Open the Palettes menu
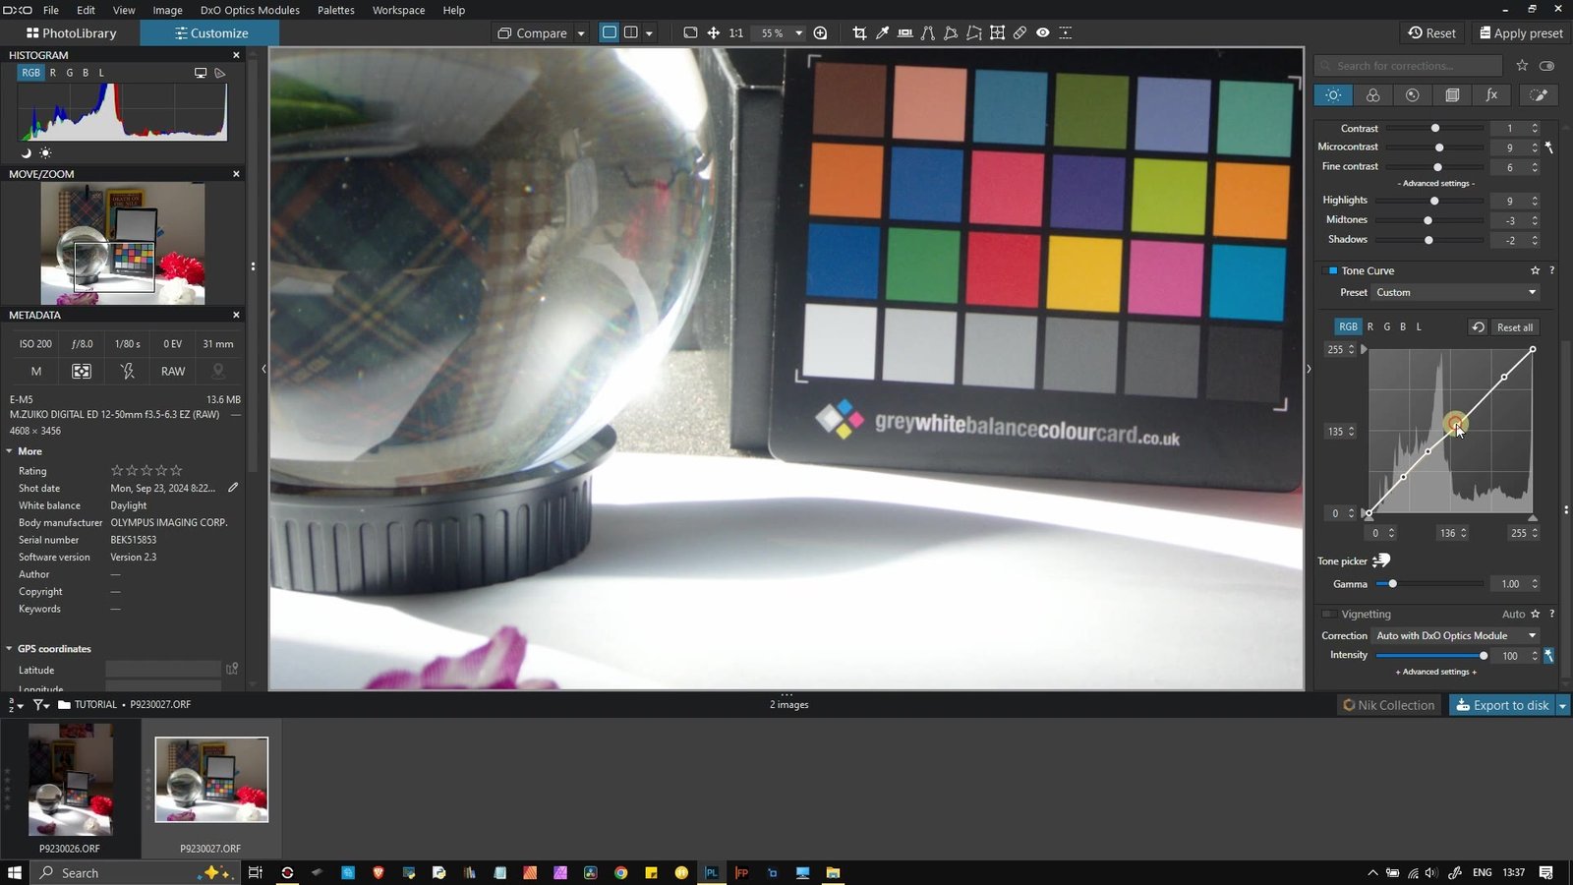The height and width of the screenshot is (885, 1573). pos(335,10)
